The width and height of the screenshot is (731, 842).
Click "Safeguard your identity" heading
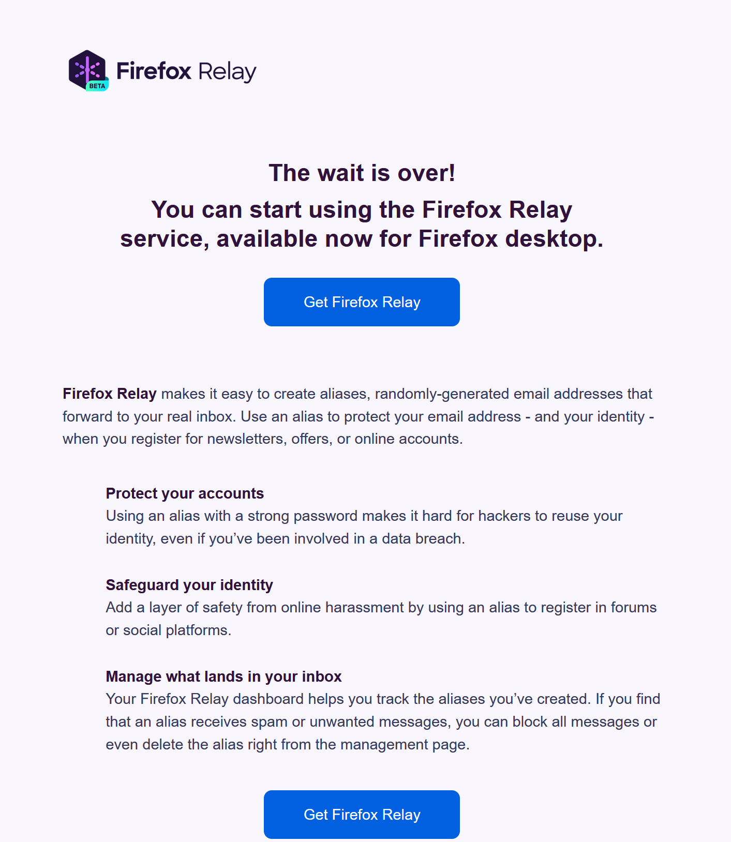[x=189, y=585]
